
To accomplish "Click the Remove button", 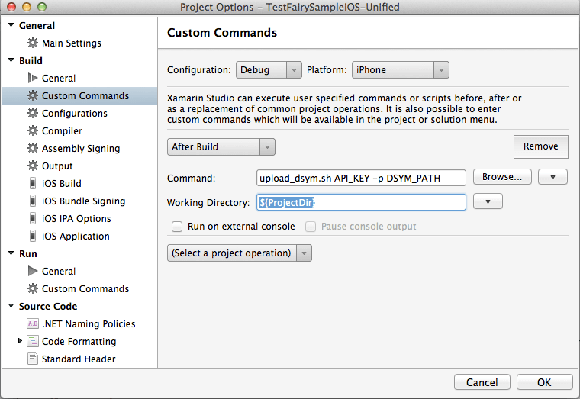I will click(x=540, y=146).
